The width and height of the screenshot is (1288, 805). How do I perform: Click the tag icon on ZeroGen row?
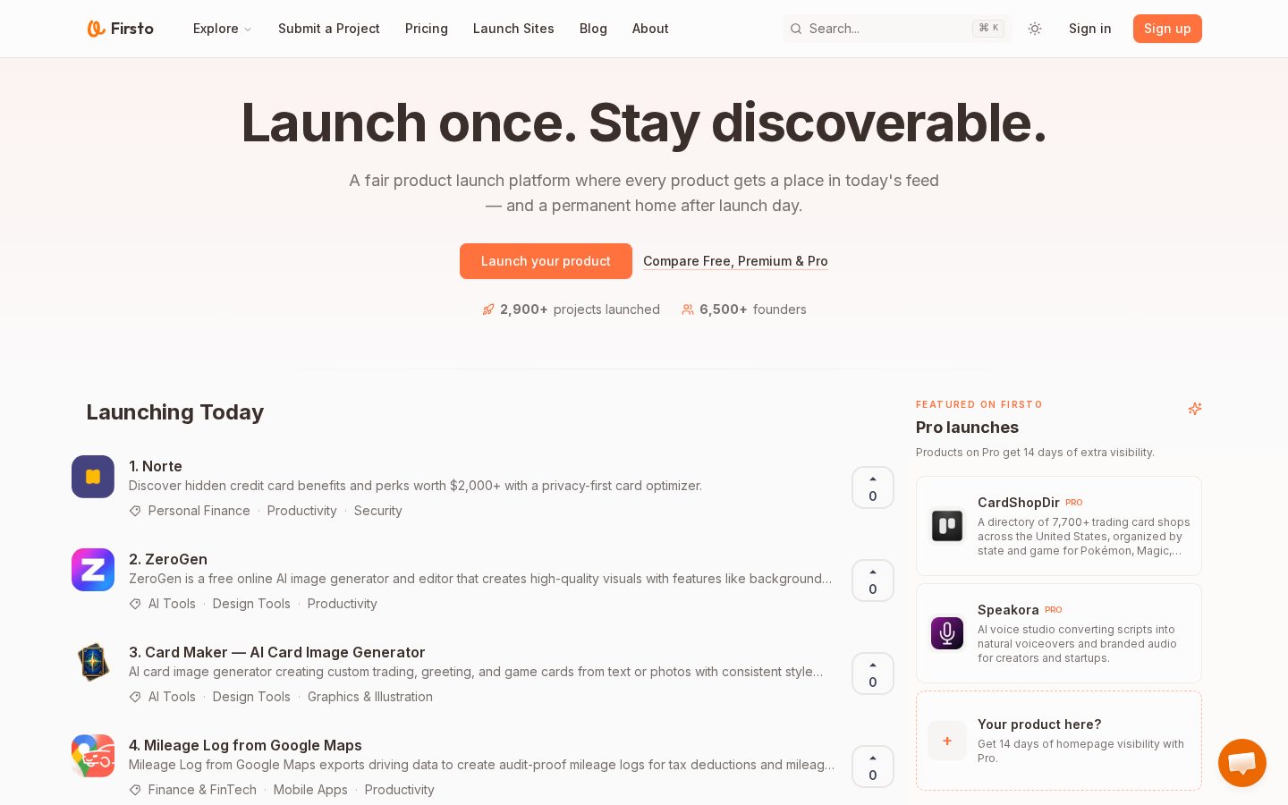point(135,604)
